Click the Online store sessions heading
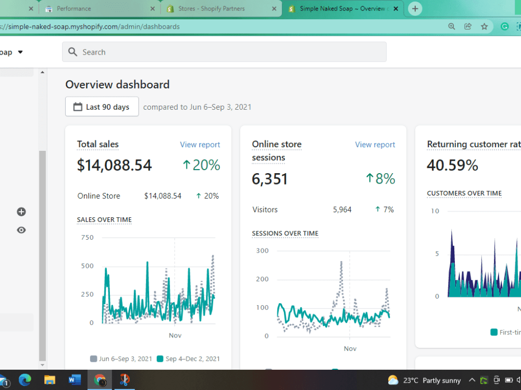521x390 pixels. tap(277, 151)
